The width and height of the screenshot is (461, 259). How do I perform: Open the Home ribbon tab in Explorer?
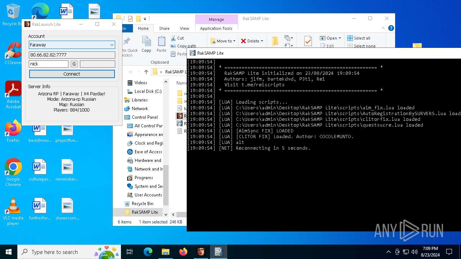[143, 28]
